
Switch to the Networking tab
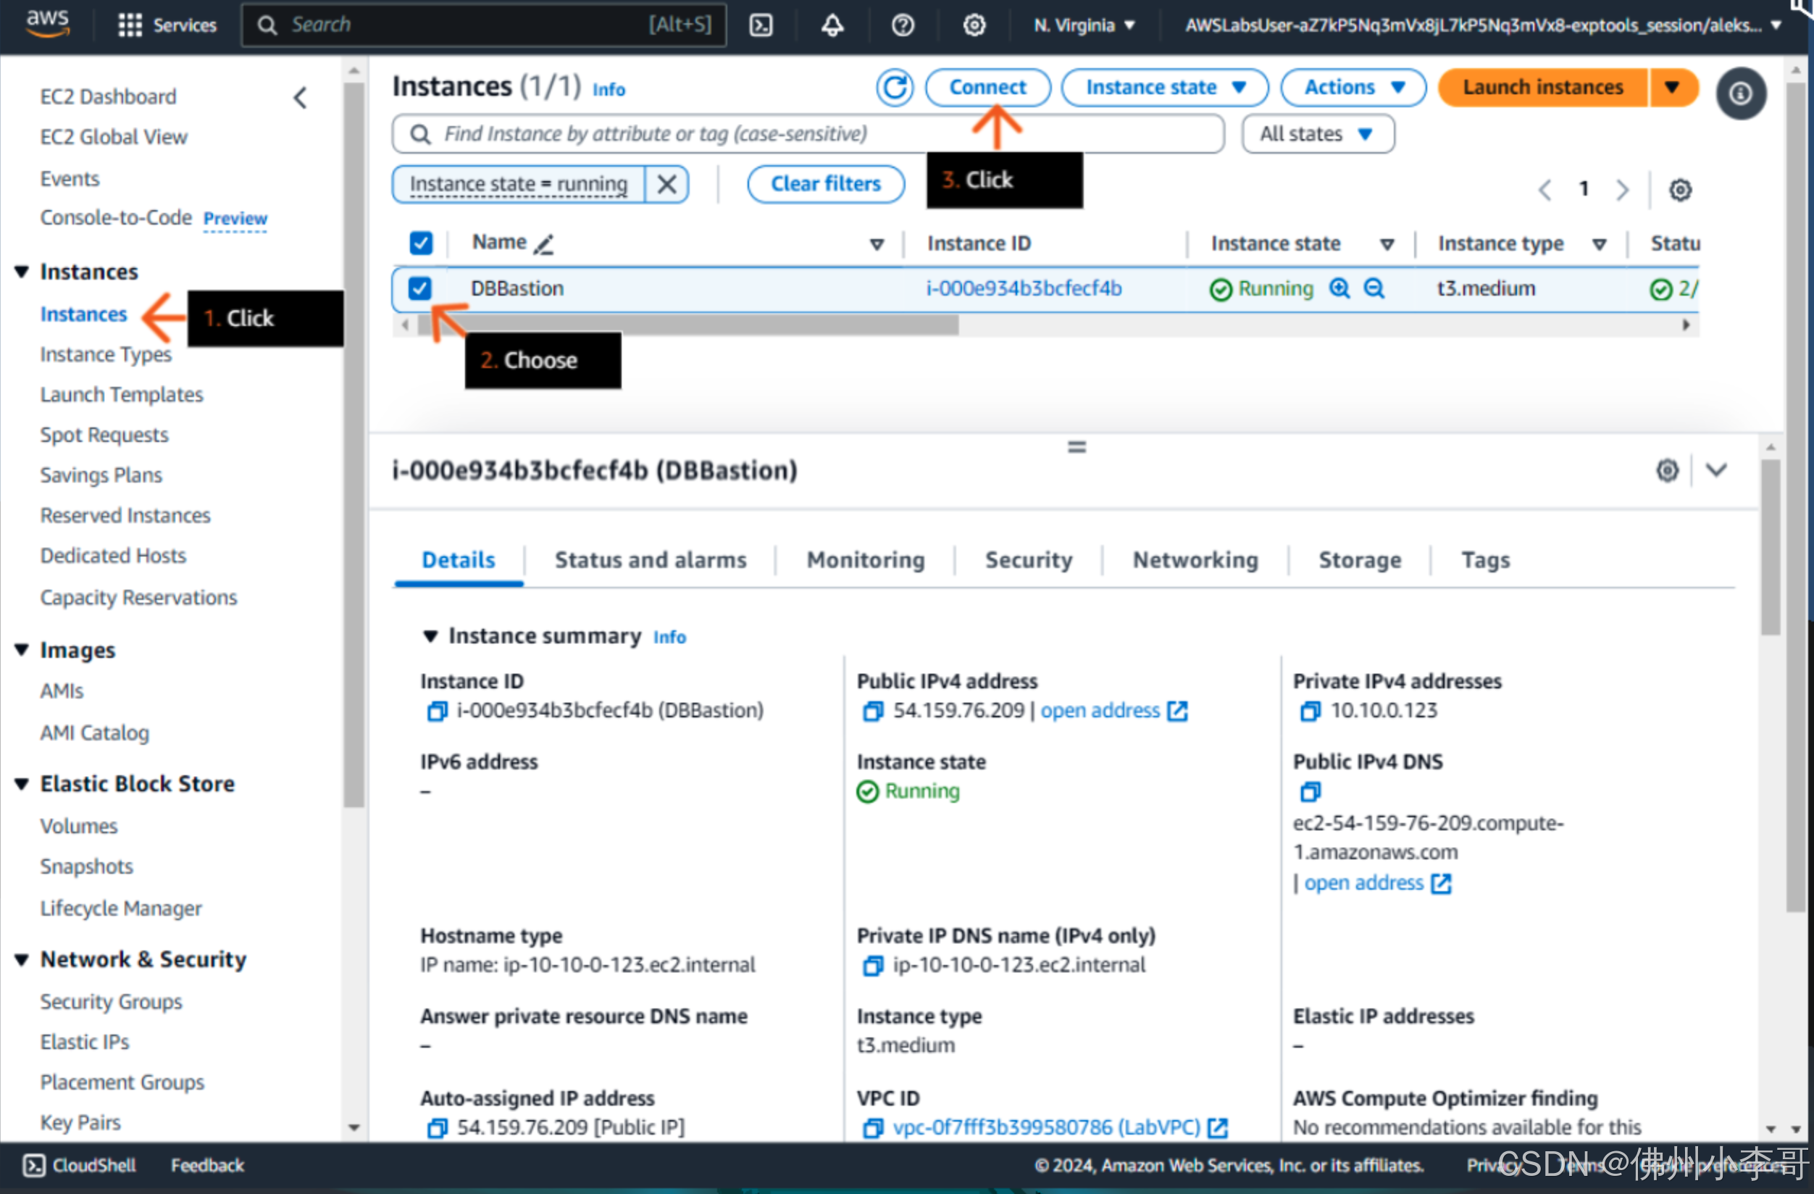point(1195,560)
